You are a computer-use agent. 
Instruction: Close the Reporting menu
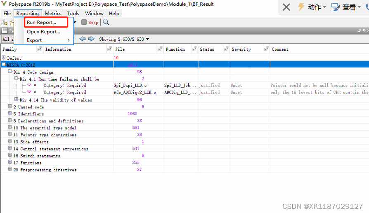(x=28, y=13)
